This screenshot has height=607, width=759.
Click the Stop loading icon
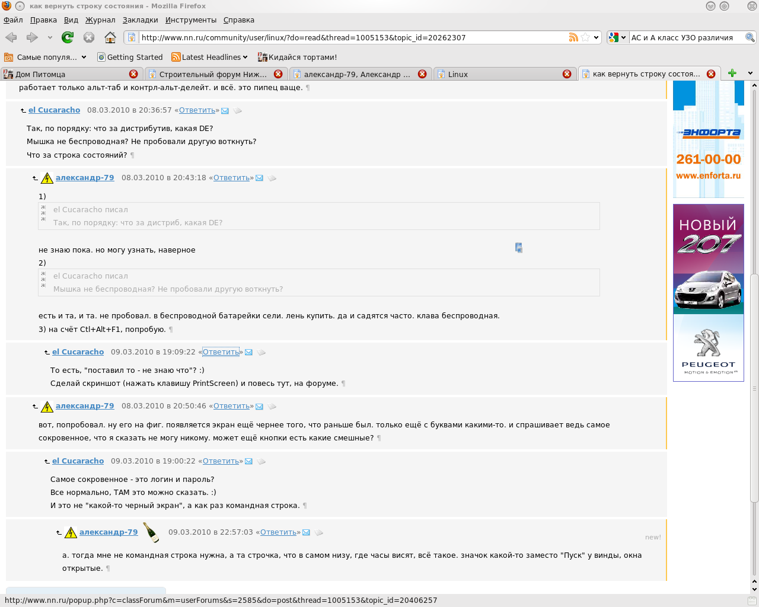pos(89,37)
